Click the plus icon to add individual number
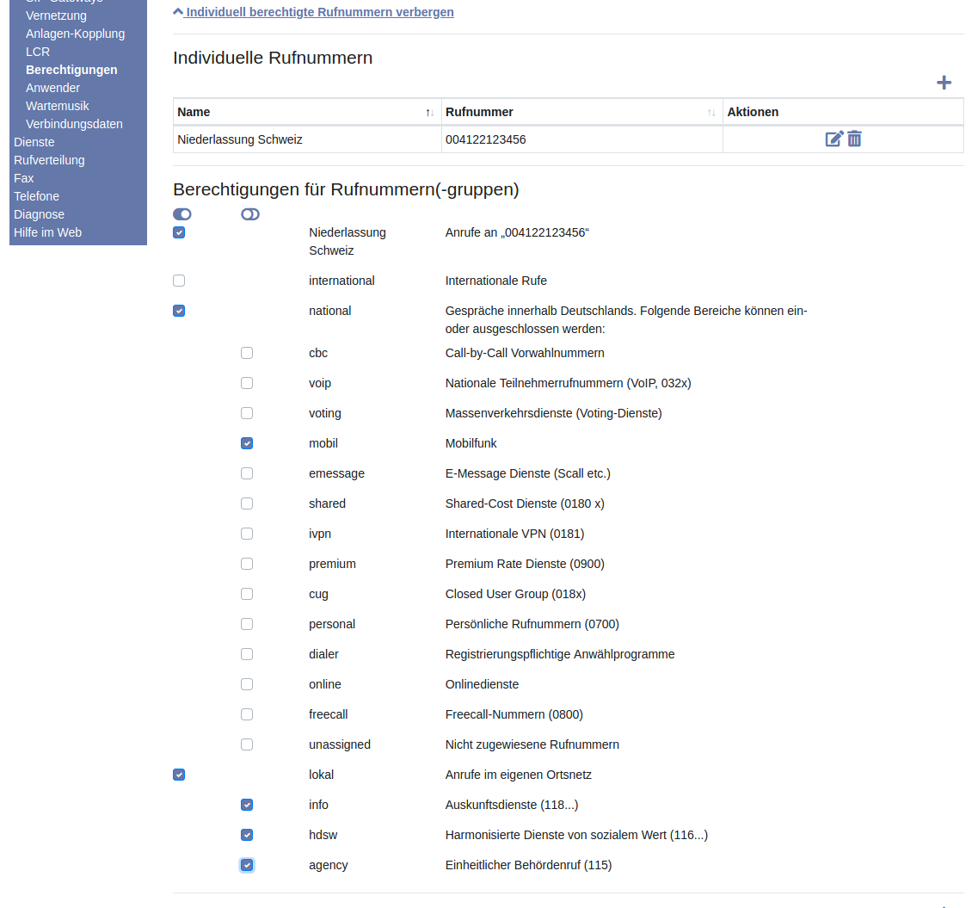This screenshot has height=908, width=972. (x=944, y=83)
